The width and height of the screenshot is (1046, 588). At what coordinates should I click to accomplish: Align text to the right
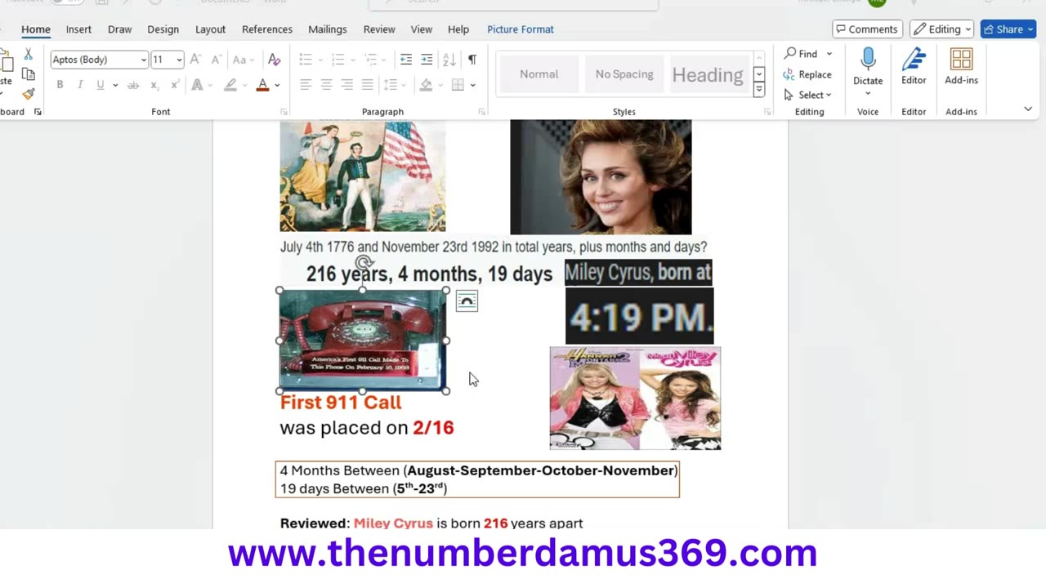point(346,85)
